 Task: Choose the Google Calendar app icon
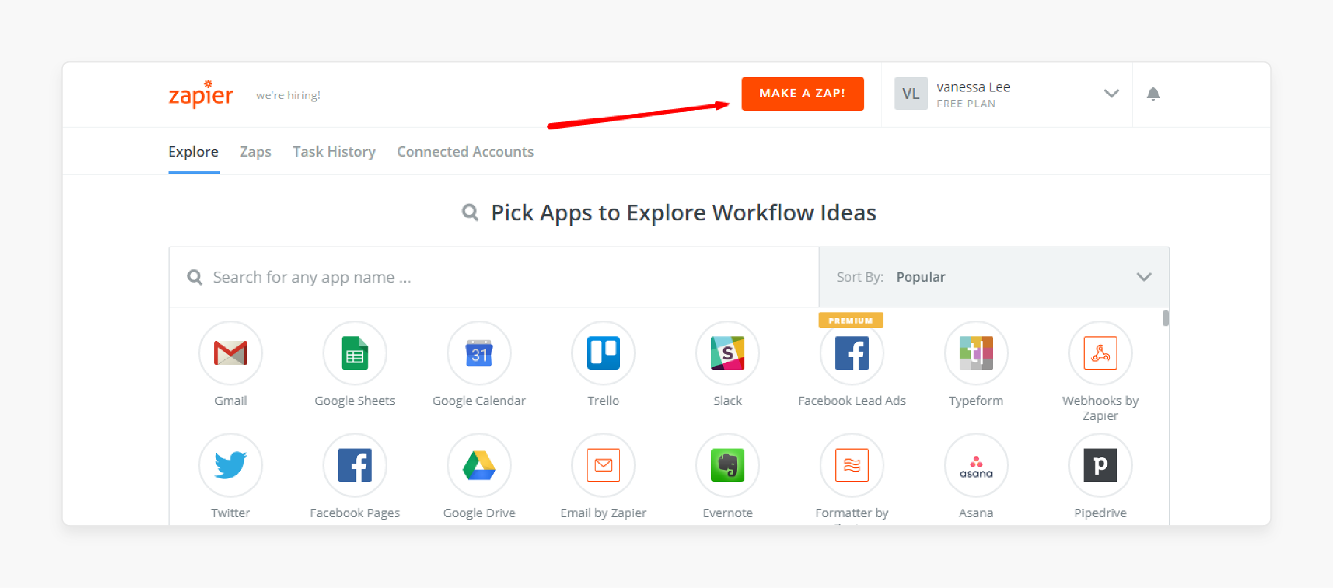click(x=479, y=353)
